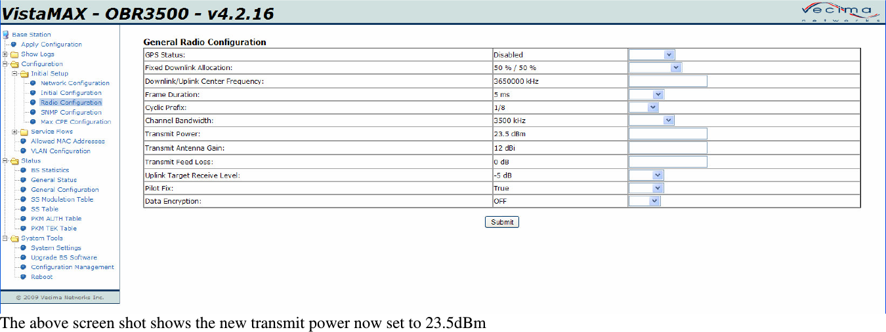
Task: Click the Transmit Power input field
Action: [667, 134]
